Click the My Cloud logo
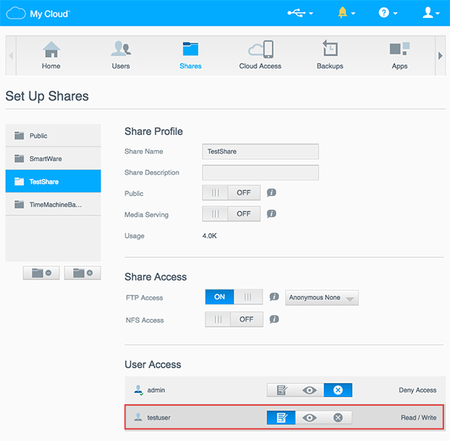 click(38, 13)
